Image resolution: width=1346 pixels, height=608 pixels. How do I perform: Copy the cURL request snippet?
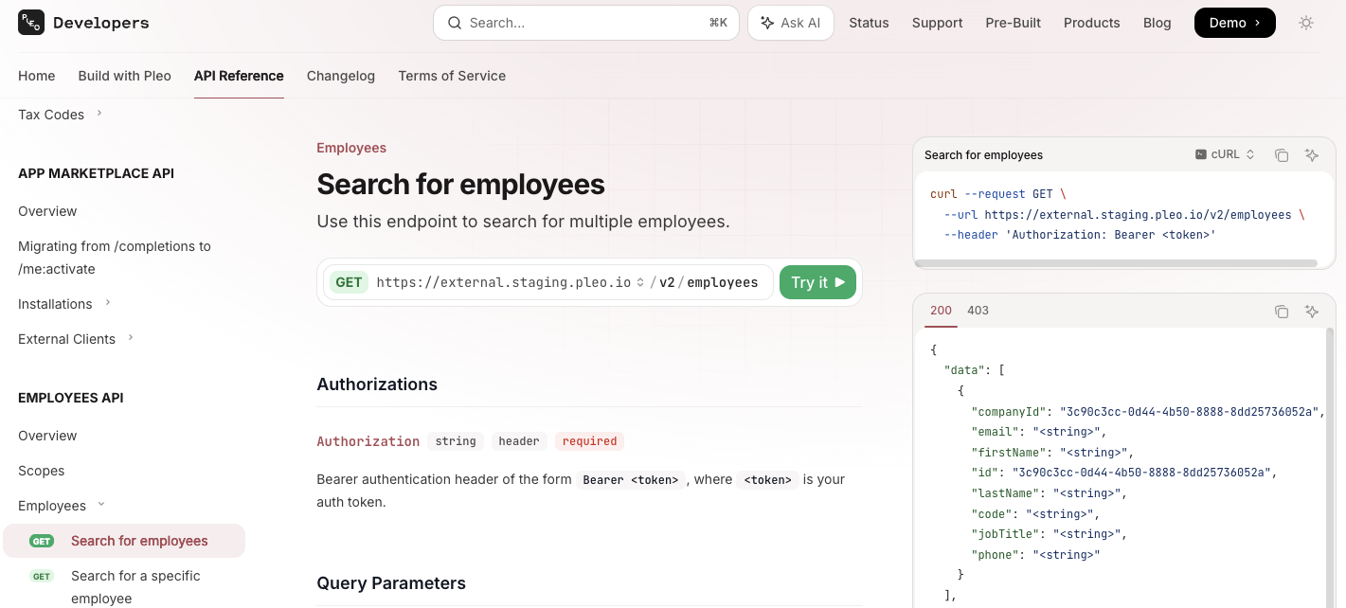click(1282, 154)
